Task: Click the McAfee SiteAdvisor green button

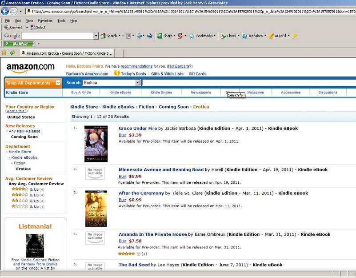Action: coord(20,44)
